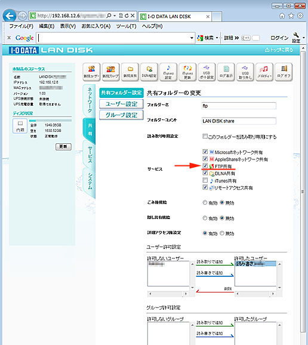Click the compatibility view icon in address bar

(121, 16)
